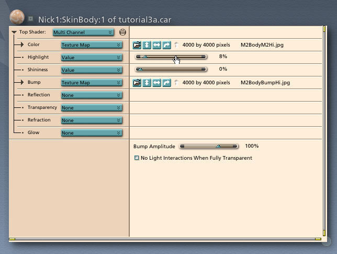Open file browser for Color texture map
The image size is (337, 254).
(x=137, y=45)
